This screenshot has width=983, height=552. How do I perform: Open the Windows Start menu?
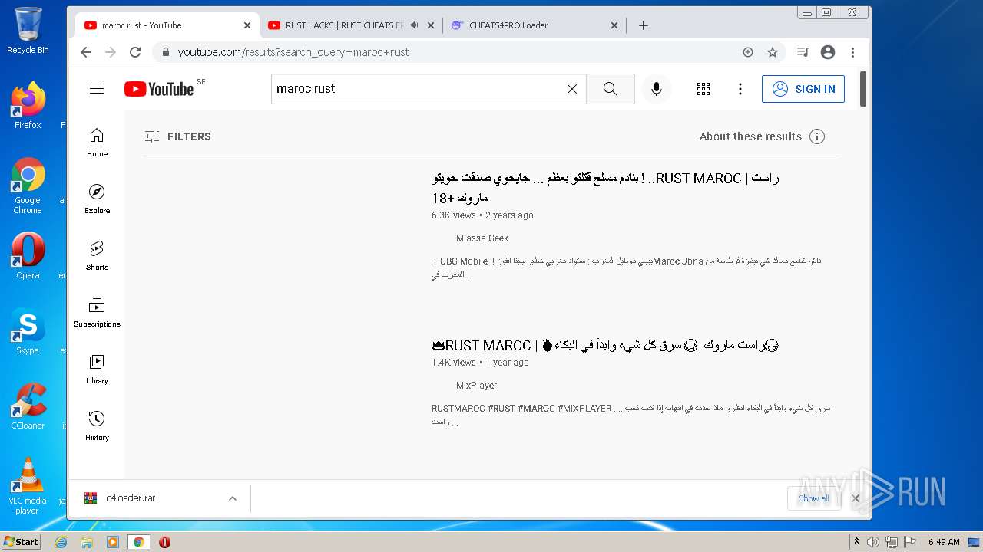coord(22,542)
